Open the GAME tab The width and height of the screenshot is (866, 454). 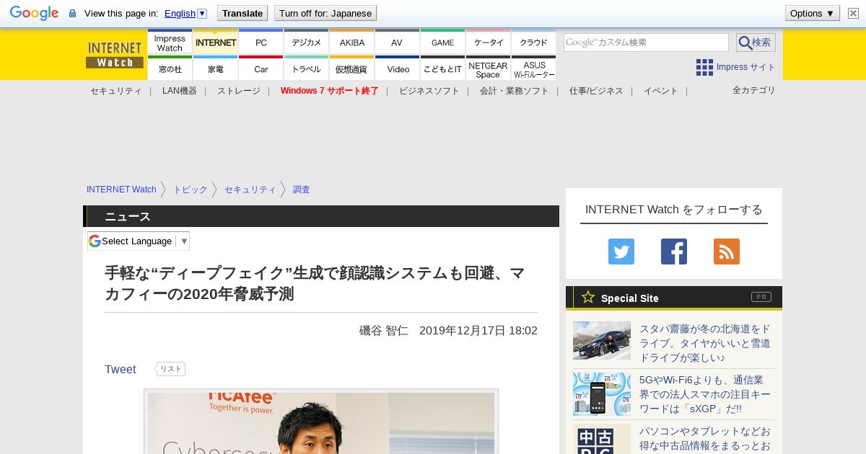[x=442, y=43]
